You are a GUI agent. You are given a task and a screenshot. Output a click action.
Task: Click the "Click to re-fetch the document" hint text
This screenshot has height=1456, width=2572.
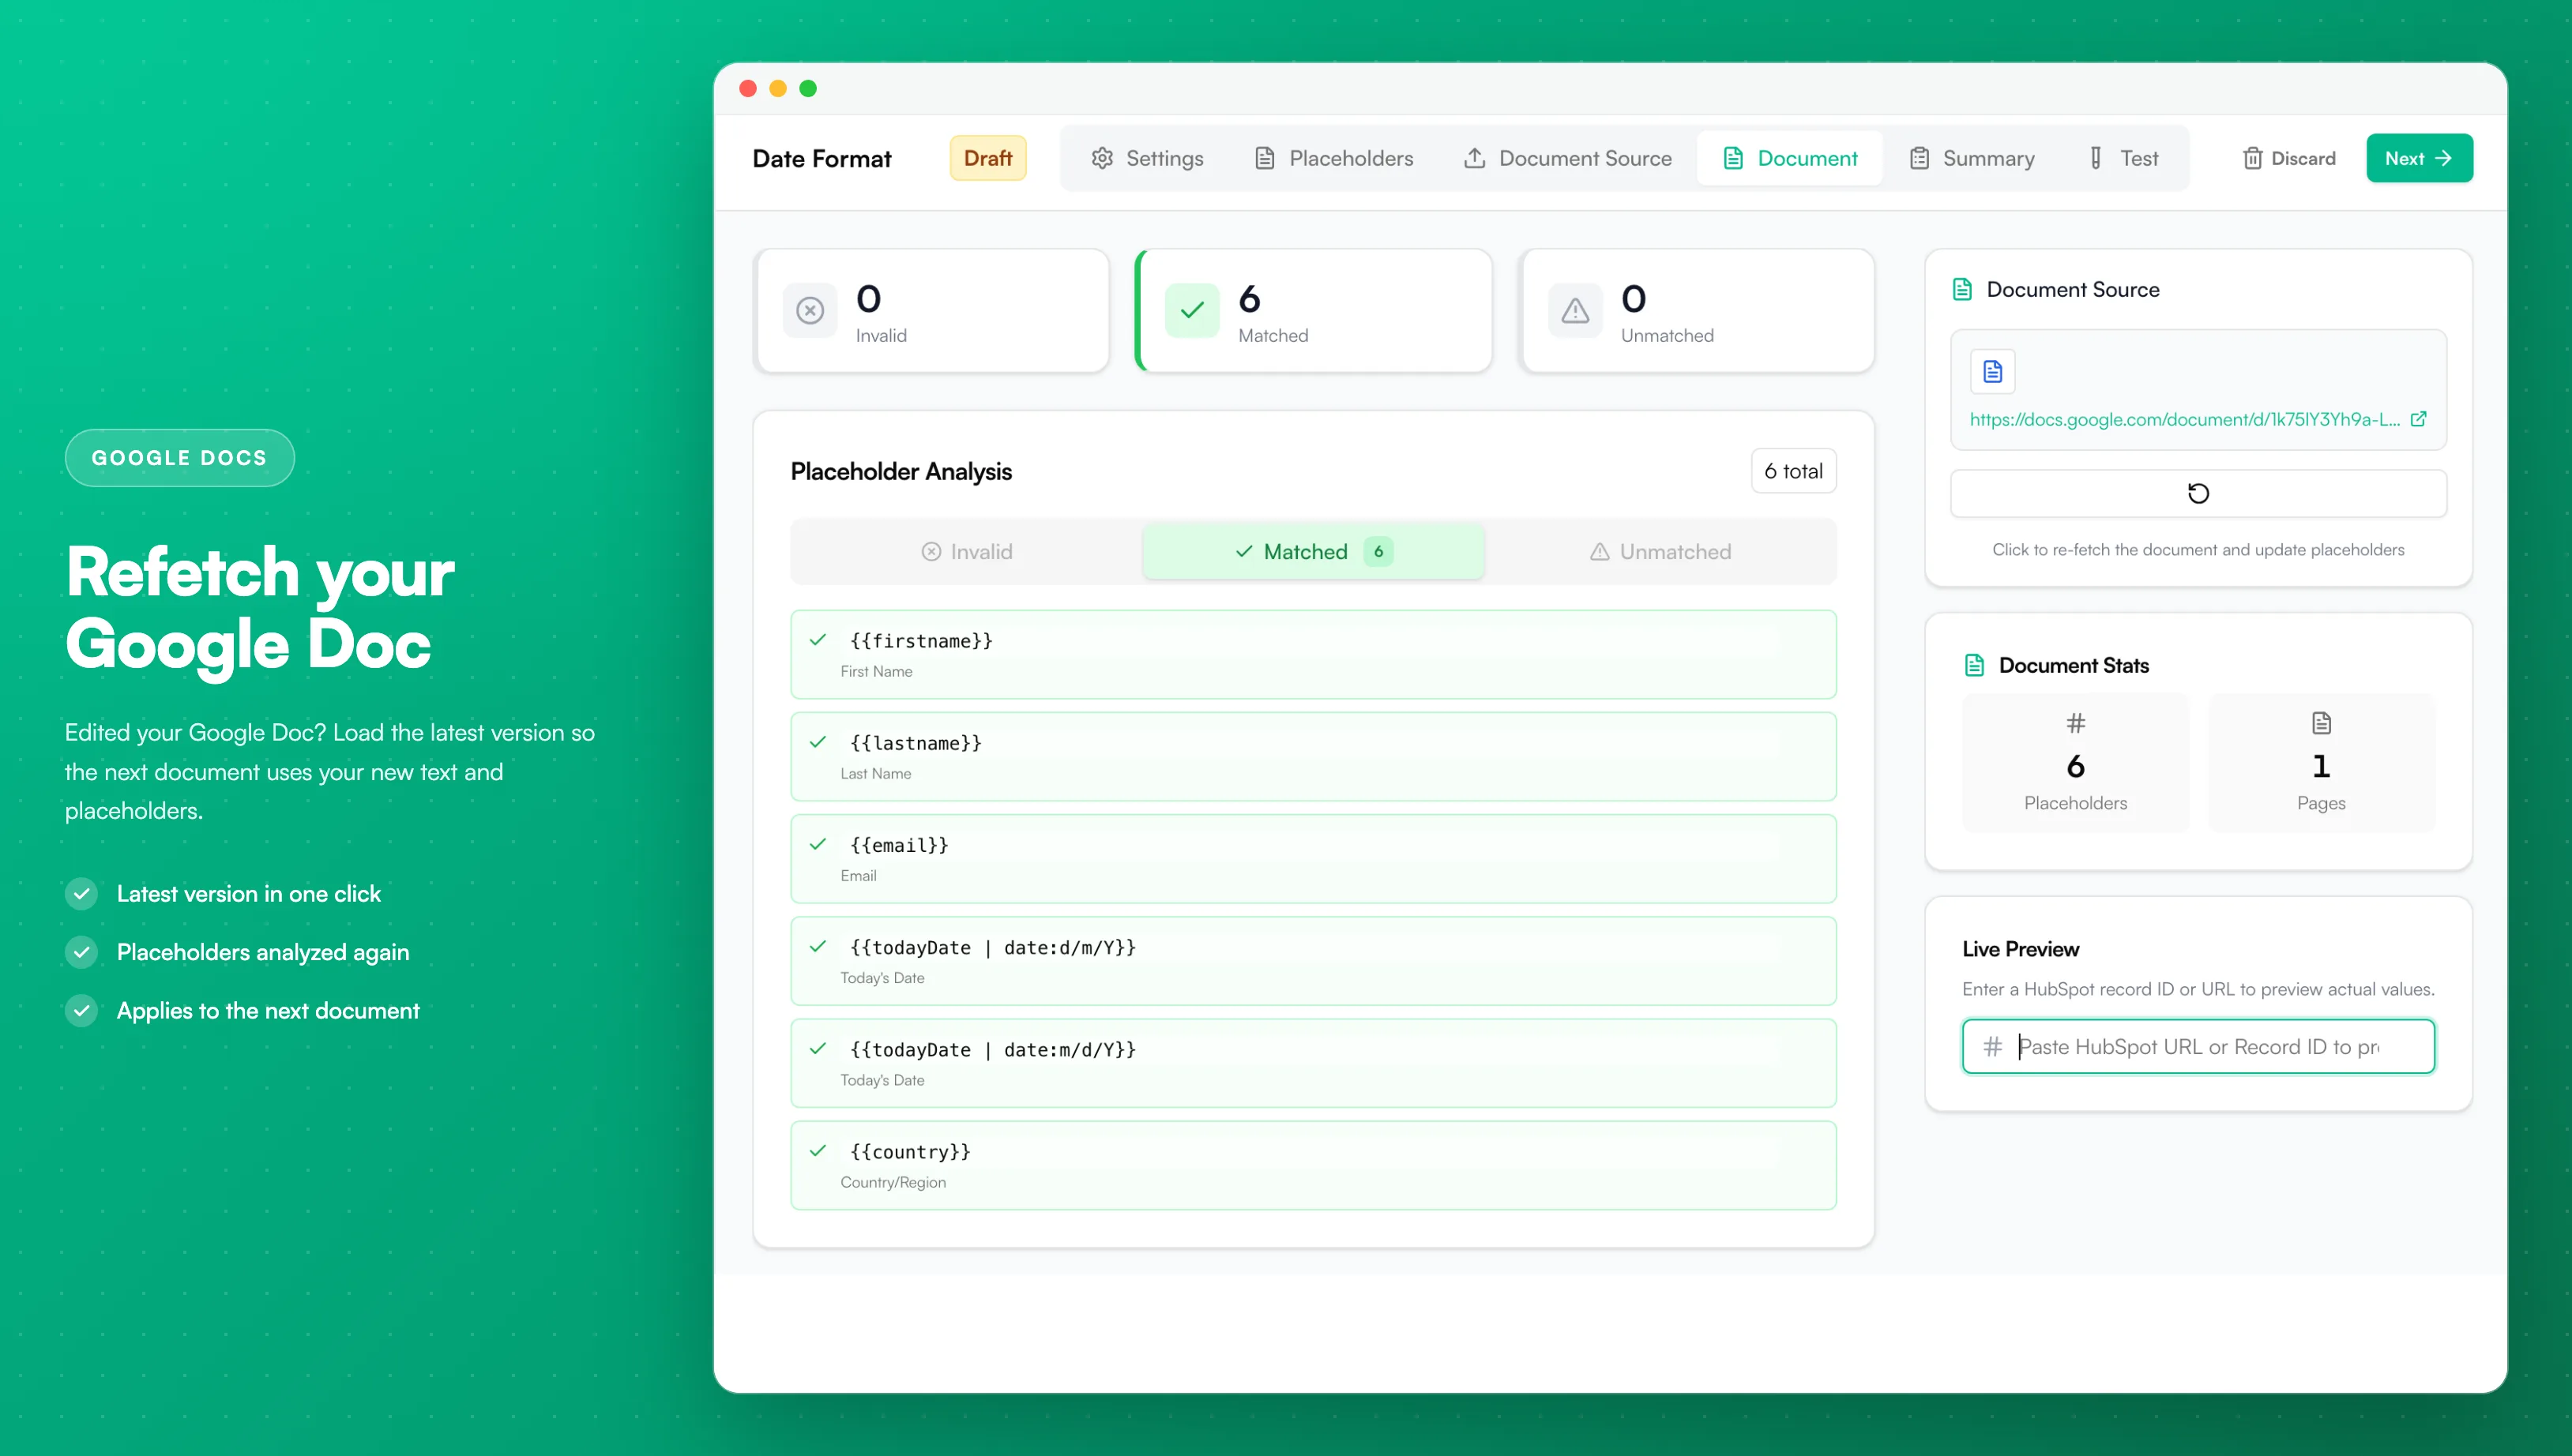point(2198,550)
